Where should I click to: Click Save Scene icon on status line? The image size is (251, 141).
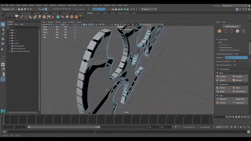pyautogui.click(x=25, y=9)
